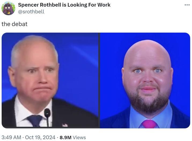This screenshot has width=192, height=141.
Task: Click the pink tie in right image
Action: [149, 124]
